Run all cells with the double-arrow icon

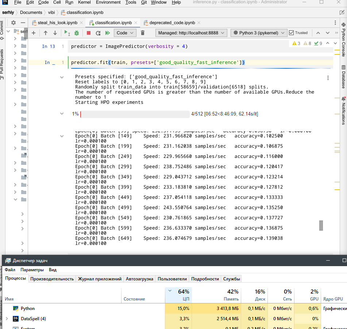(x=108, y=33)
